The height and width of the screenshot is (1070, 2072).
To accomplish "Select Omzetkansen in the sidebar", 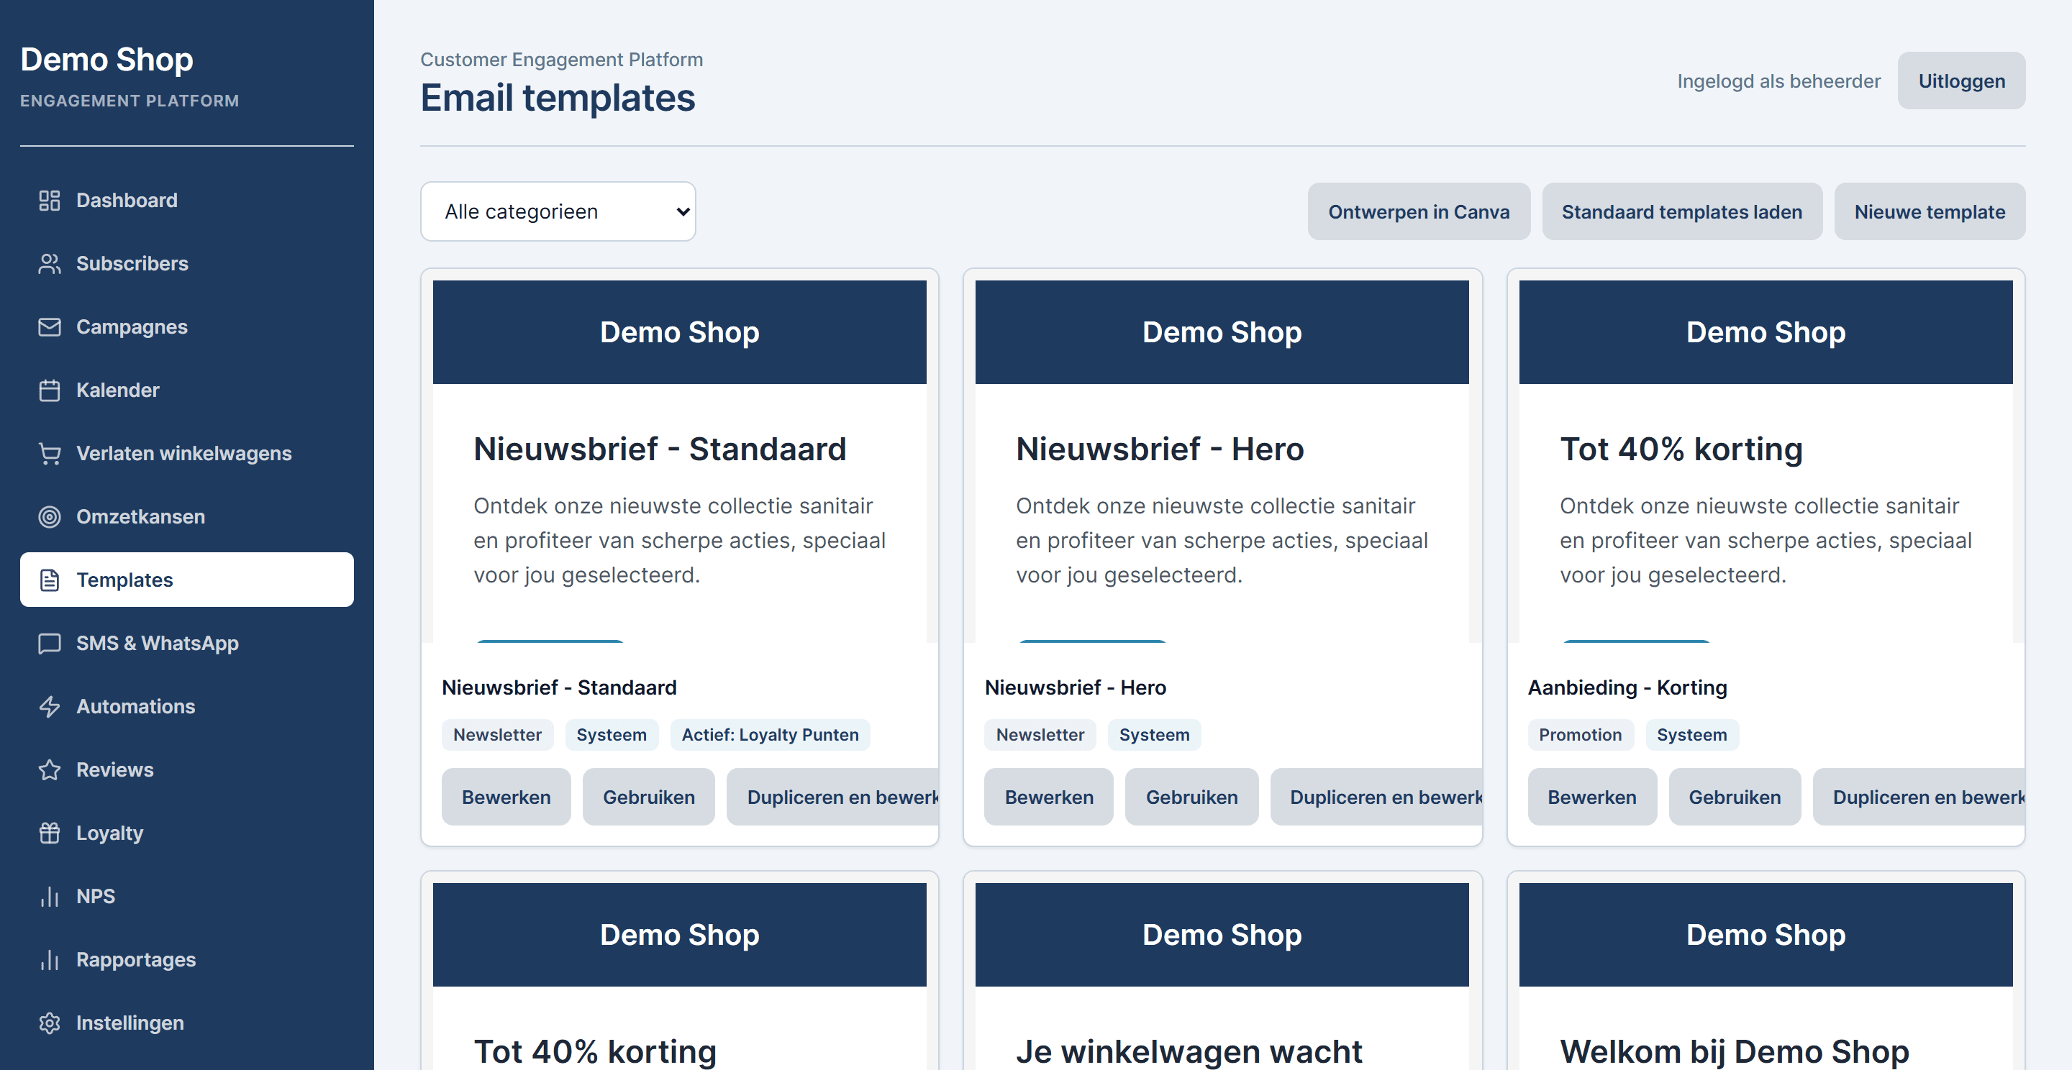I will pos(186,517).
